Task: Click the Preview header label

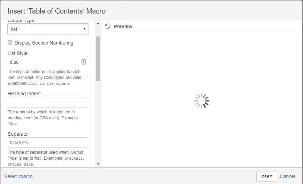Action: click(x=123, y=26)
